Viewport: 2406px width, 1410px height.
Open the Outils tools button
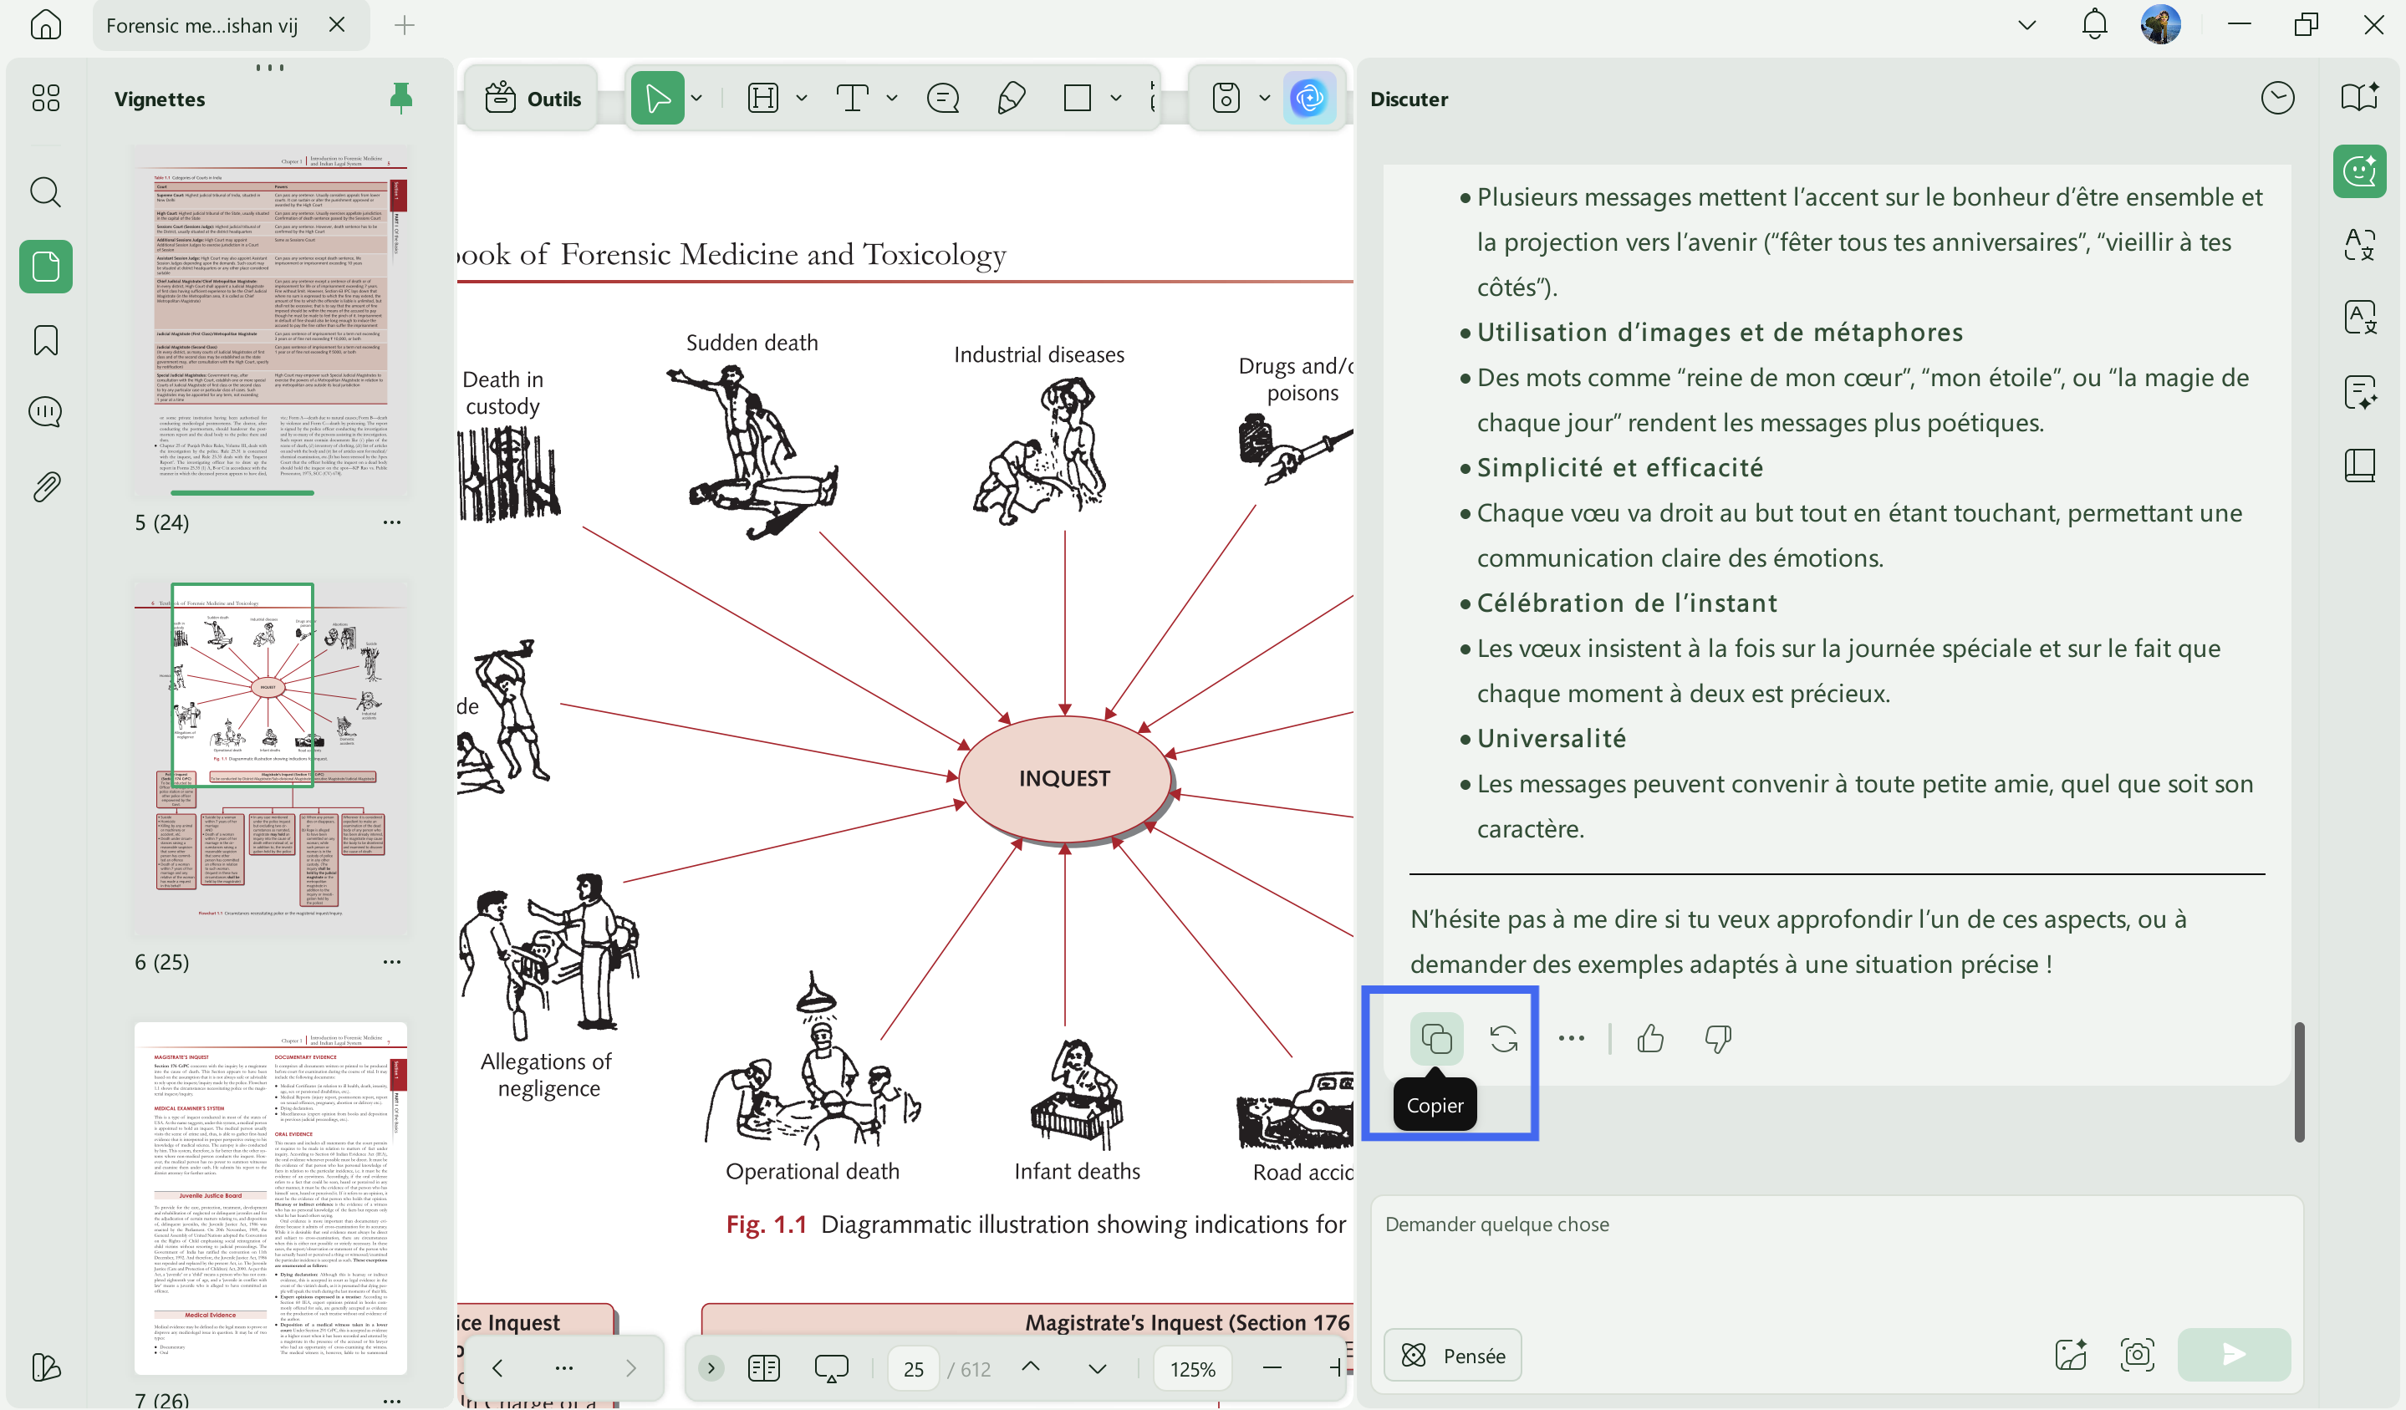tap(533, 99)
